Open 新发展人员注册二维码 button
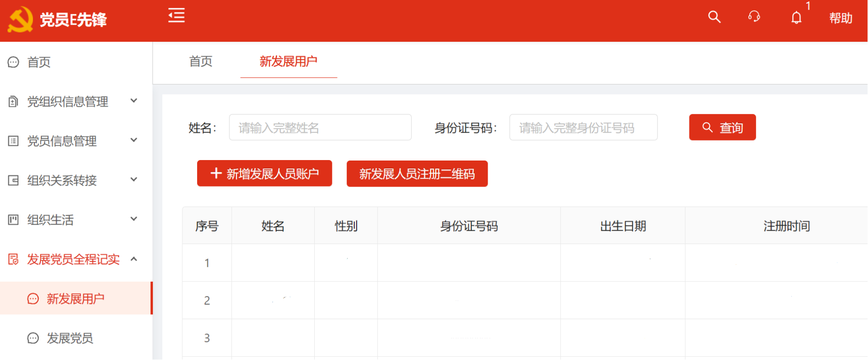 pos(417,174)
